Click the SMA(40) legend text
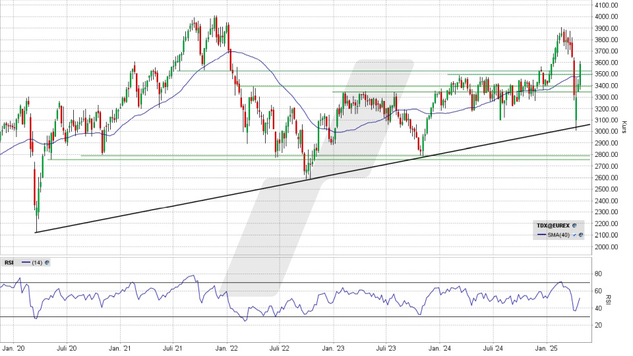Screen dimensions: 633x356 558,235
